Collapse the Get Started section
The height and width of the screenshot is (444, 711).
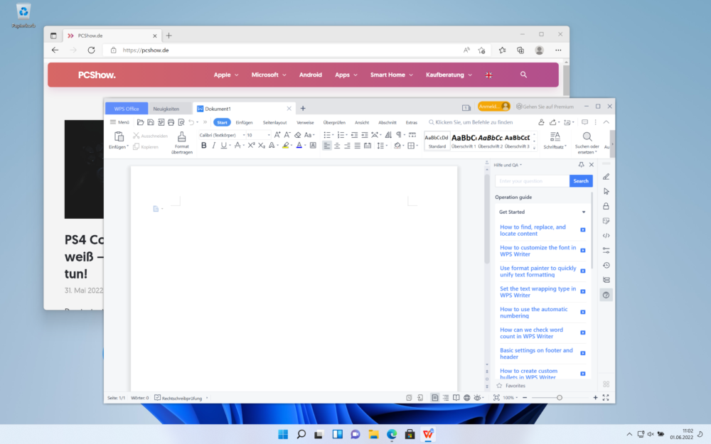584,212
